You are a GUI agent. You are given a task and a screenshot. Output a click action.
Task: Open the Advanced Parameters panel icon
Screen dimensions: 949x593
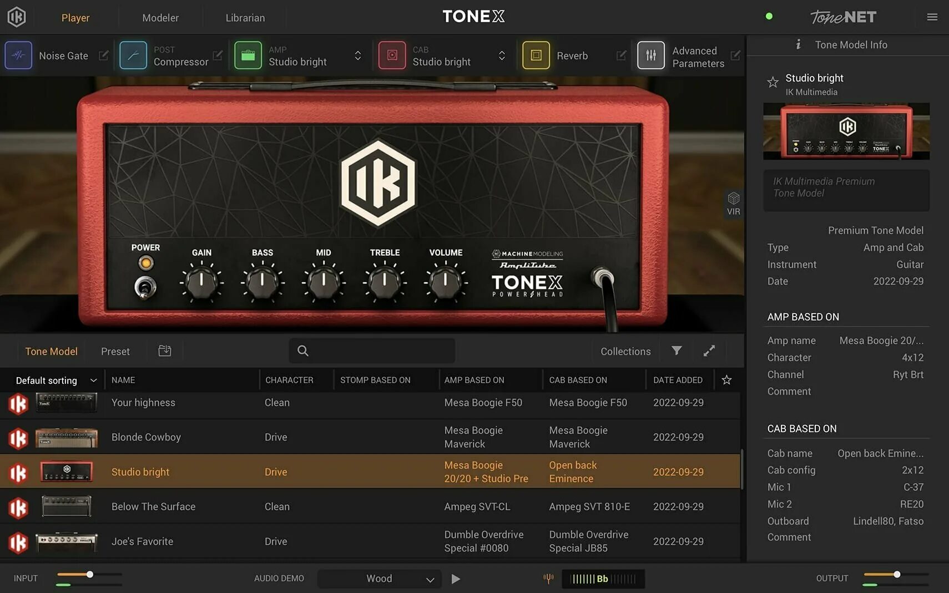(x=650, y=55)
